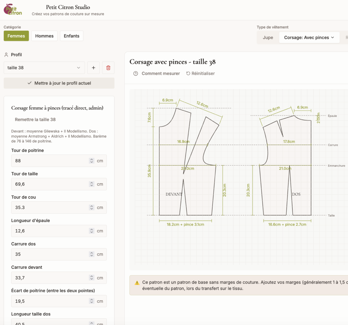The width and height of the screenshot is (348, 325).
Task: Click the Petit Citron Studio title
Action: [68, 7]
